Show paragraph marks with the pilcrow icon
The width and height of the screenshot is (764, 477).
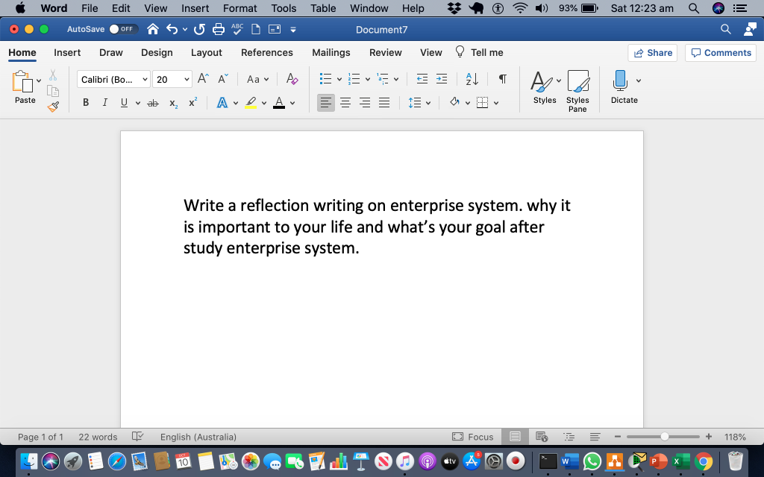pos(501,78)
